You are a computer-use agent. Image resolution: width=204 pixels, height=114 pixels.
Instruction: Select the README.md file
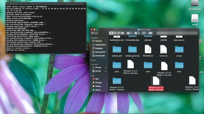click(x=148, y=49)
